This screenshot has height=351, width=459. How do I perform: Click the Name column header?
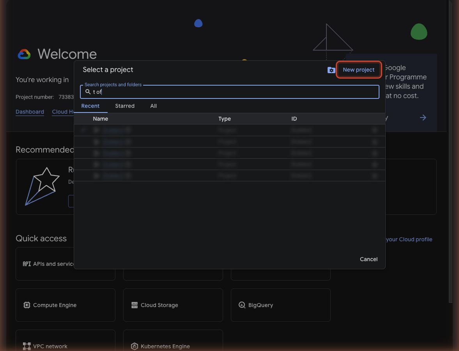100,119
